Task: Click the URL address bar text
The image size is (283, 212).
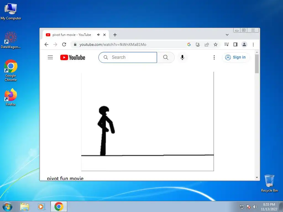Action: coord(113,44)
